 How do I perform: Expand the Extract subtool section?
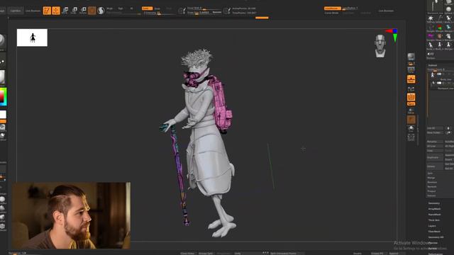pos(431,195)
